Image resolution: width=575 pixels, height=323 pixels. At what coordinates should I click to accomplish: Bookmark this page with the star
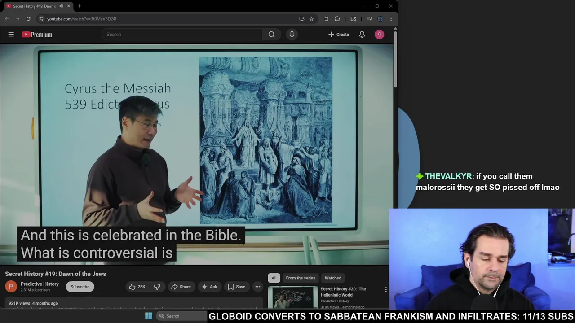(311, 19)
